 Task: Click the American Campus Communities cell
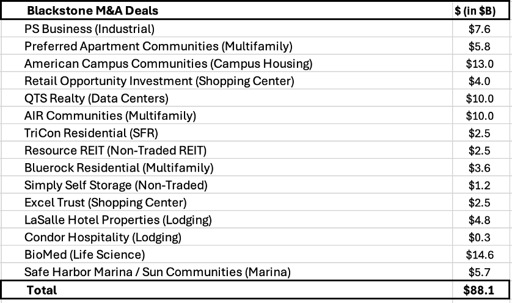227,64
